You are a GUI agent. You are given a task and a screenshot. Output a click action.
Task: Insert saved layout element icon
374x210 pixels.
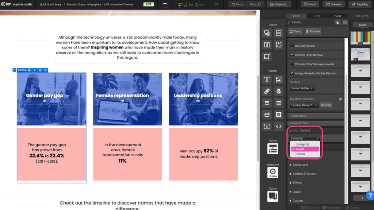[x=279, y=44]
